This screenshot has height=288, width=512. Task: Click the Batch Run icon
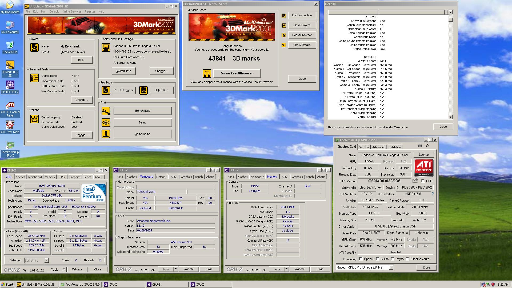coord(143,90)
